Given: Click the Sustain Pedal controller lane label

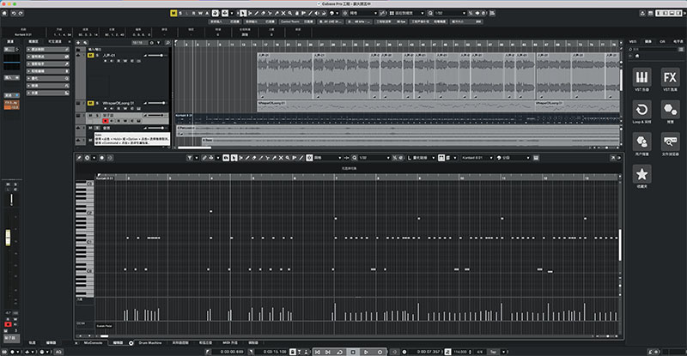Looking at the screenshot, I should (104, 326).
